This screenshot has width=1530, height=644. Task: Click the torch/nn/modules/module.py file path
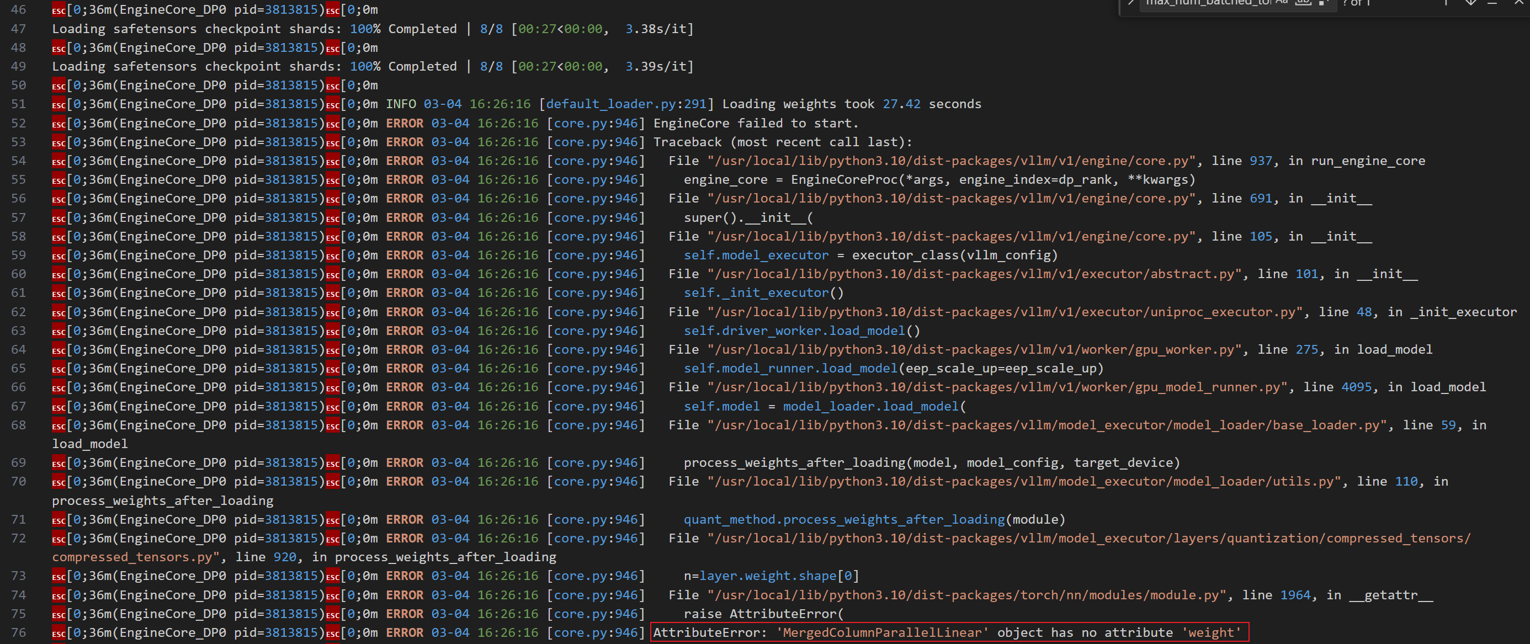(x=967, y=595)
